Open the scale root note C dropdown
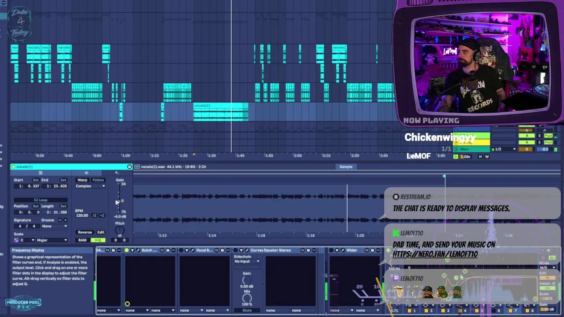Viewport: 564px width, 317px height. pos(28,240)
